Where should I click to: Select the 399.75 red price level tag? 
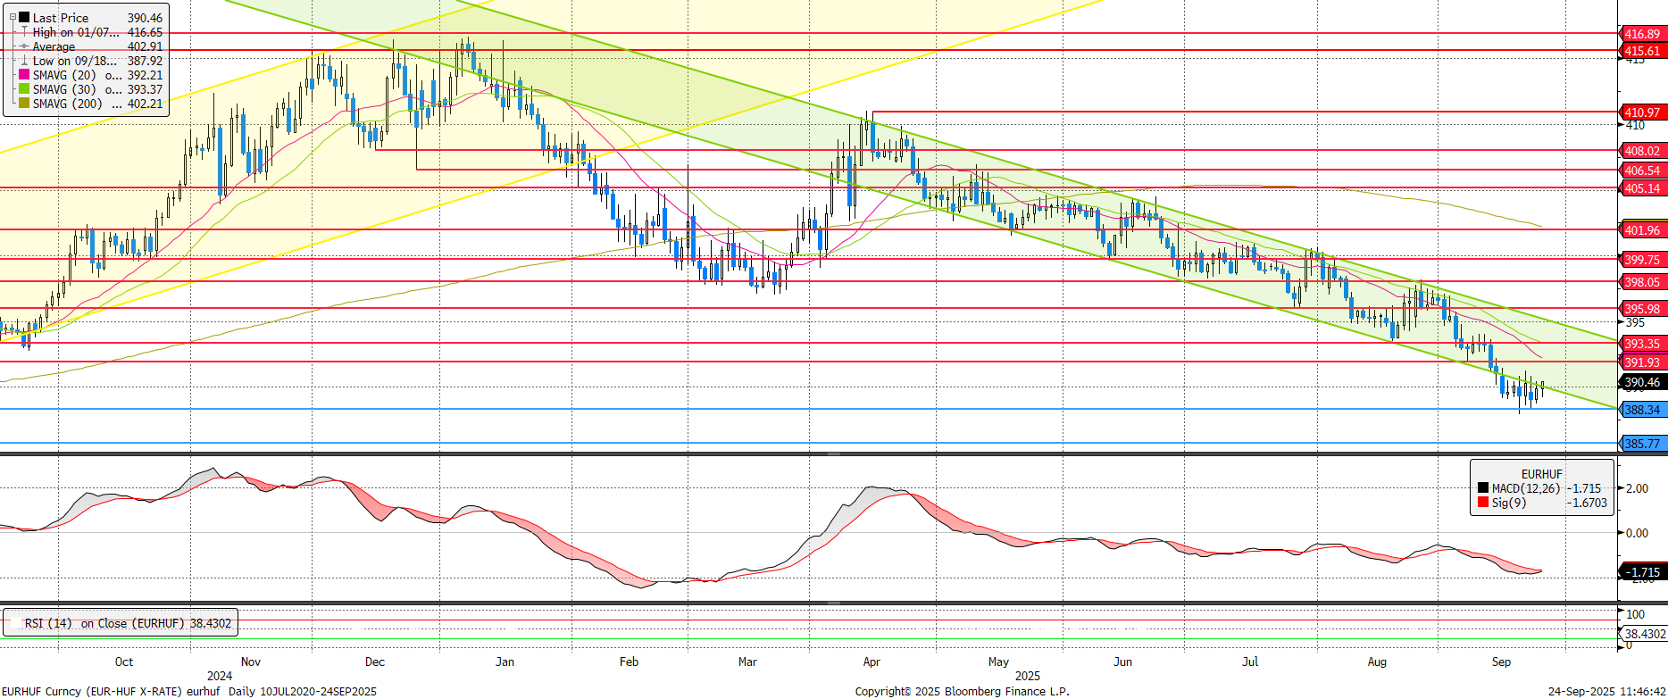1643,260
